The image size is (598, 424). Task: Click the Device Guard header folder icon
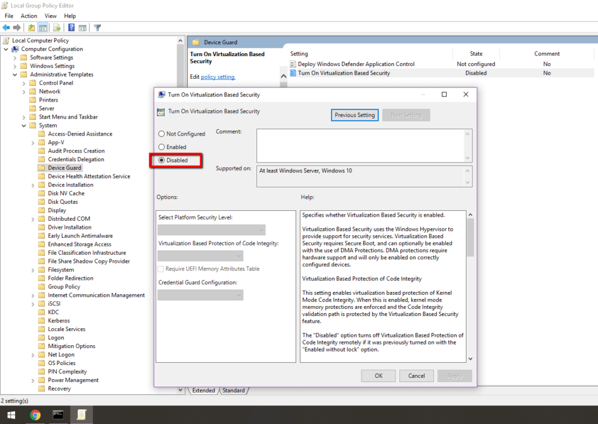pyautogui.click(x=196, y=42)
